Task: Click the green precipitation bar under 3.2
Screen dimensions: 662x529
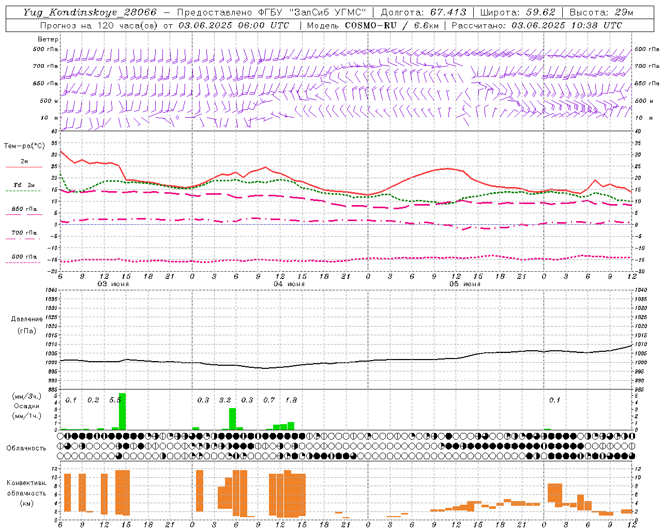Action: click(x=233, y=419)
